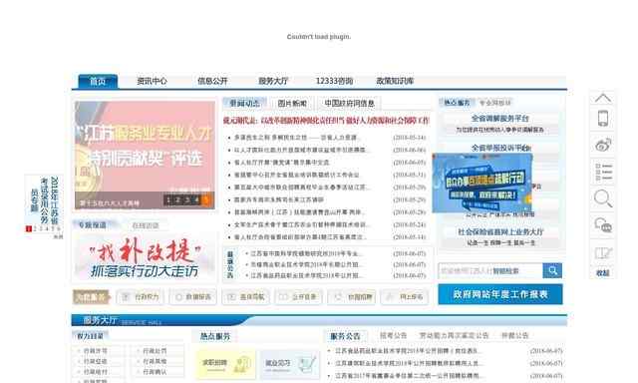Viewport: 638px width, 383px height.
Task: Open the 政策知识库 navigation tab
Action: [x=395, y=81]
